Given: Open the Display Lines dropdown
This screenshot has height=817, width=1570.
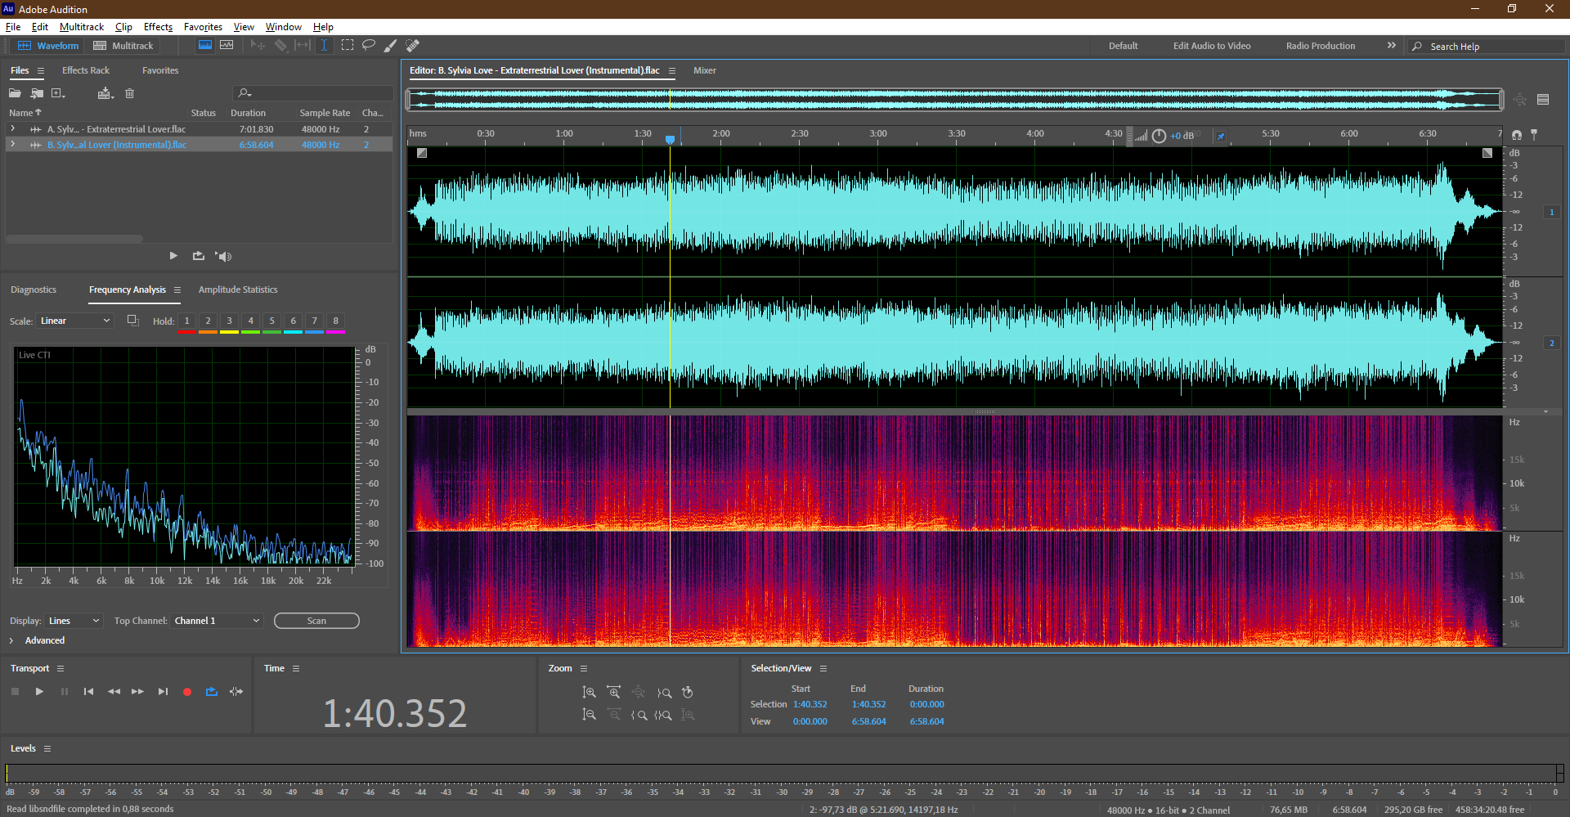Looking at the screenshot, I should pyautogui.click(x=74, y=621).
